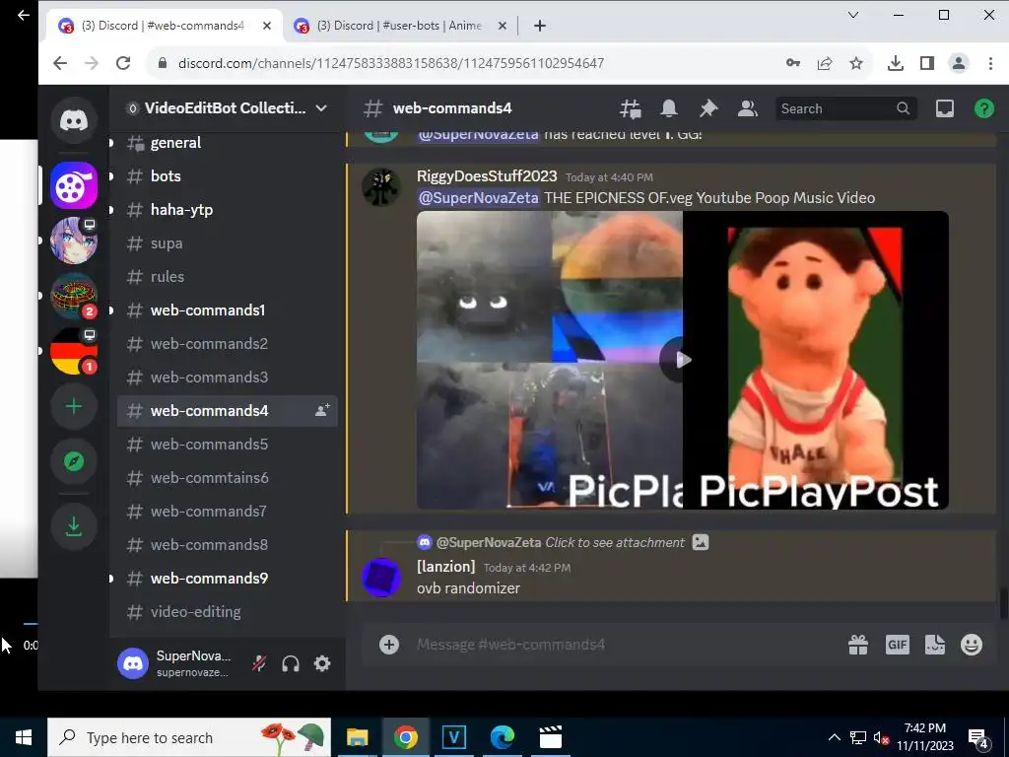Click the Download Apps icon in sidebar
Image resolution: width=1009 pixels, height=757 pixels.
click(74, 526)
